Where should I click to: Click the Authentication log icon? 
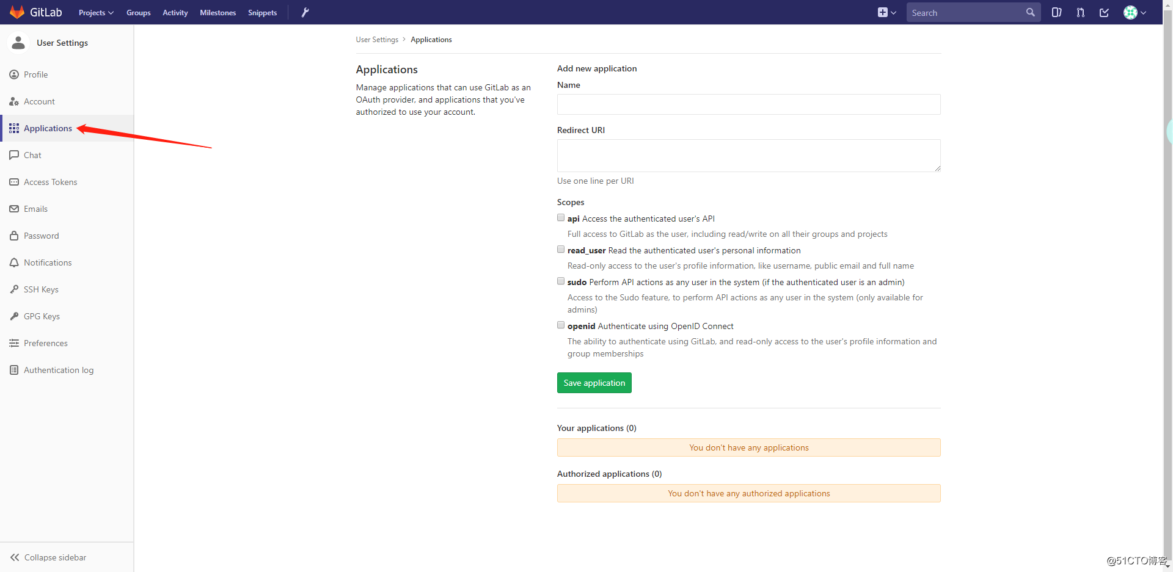[x=14, y=370]
